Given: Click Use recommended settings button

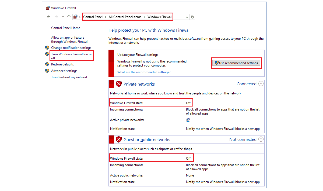Looking at the screenshot, I should tap(236, 63).
